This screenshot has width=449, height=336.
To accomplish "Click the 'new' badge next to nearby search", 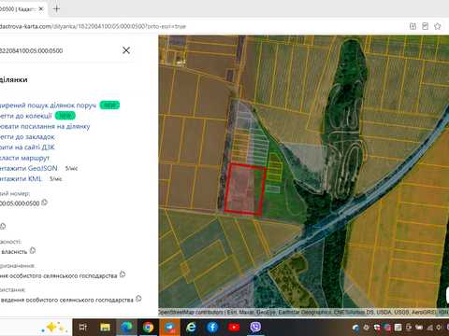I will click(109, 105).
